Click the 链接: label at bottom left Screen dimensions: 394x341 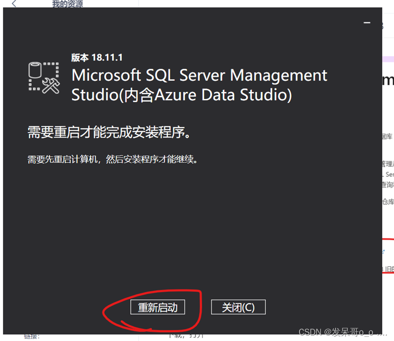pyautogui.click(x=32, y=337)
